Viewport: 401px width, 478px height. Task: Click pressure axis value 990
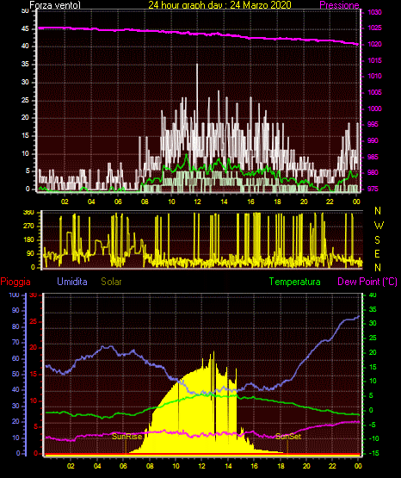(x=373, y=140)
